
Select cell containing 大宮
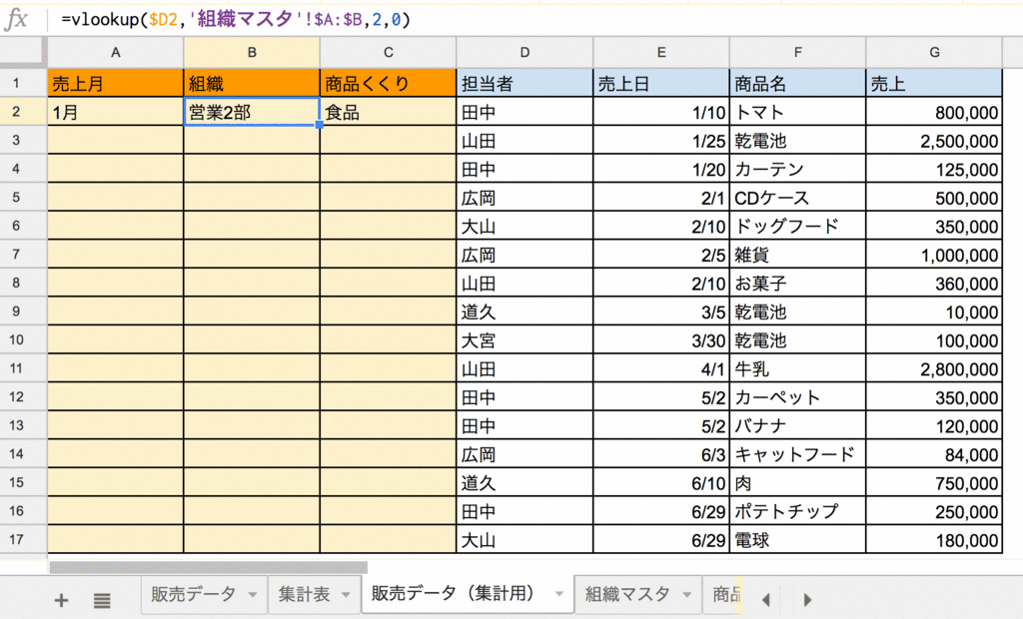click(524, 339)
